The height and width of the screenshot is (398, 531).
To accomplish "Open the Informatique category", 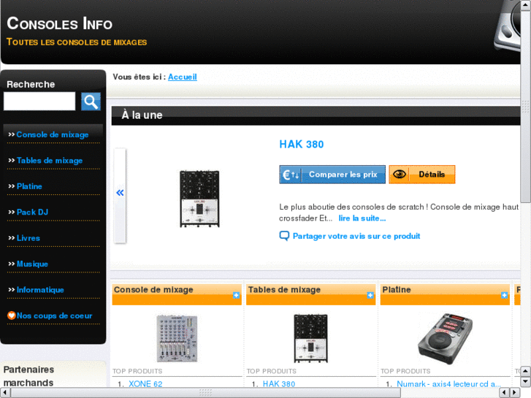I will coord(40,290).
